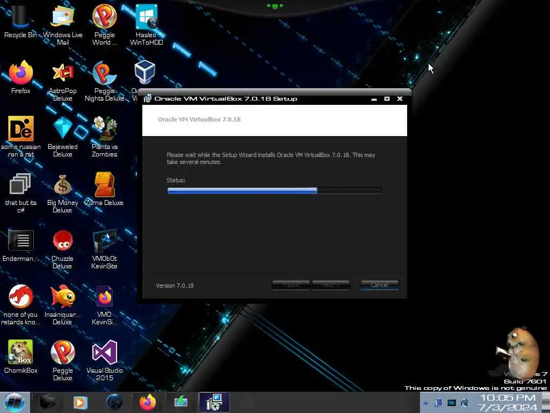This screenshot has height=413, width=550.
Task: Select the Plants vs Zombies icon
Action: click(x=105, y=136)
